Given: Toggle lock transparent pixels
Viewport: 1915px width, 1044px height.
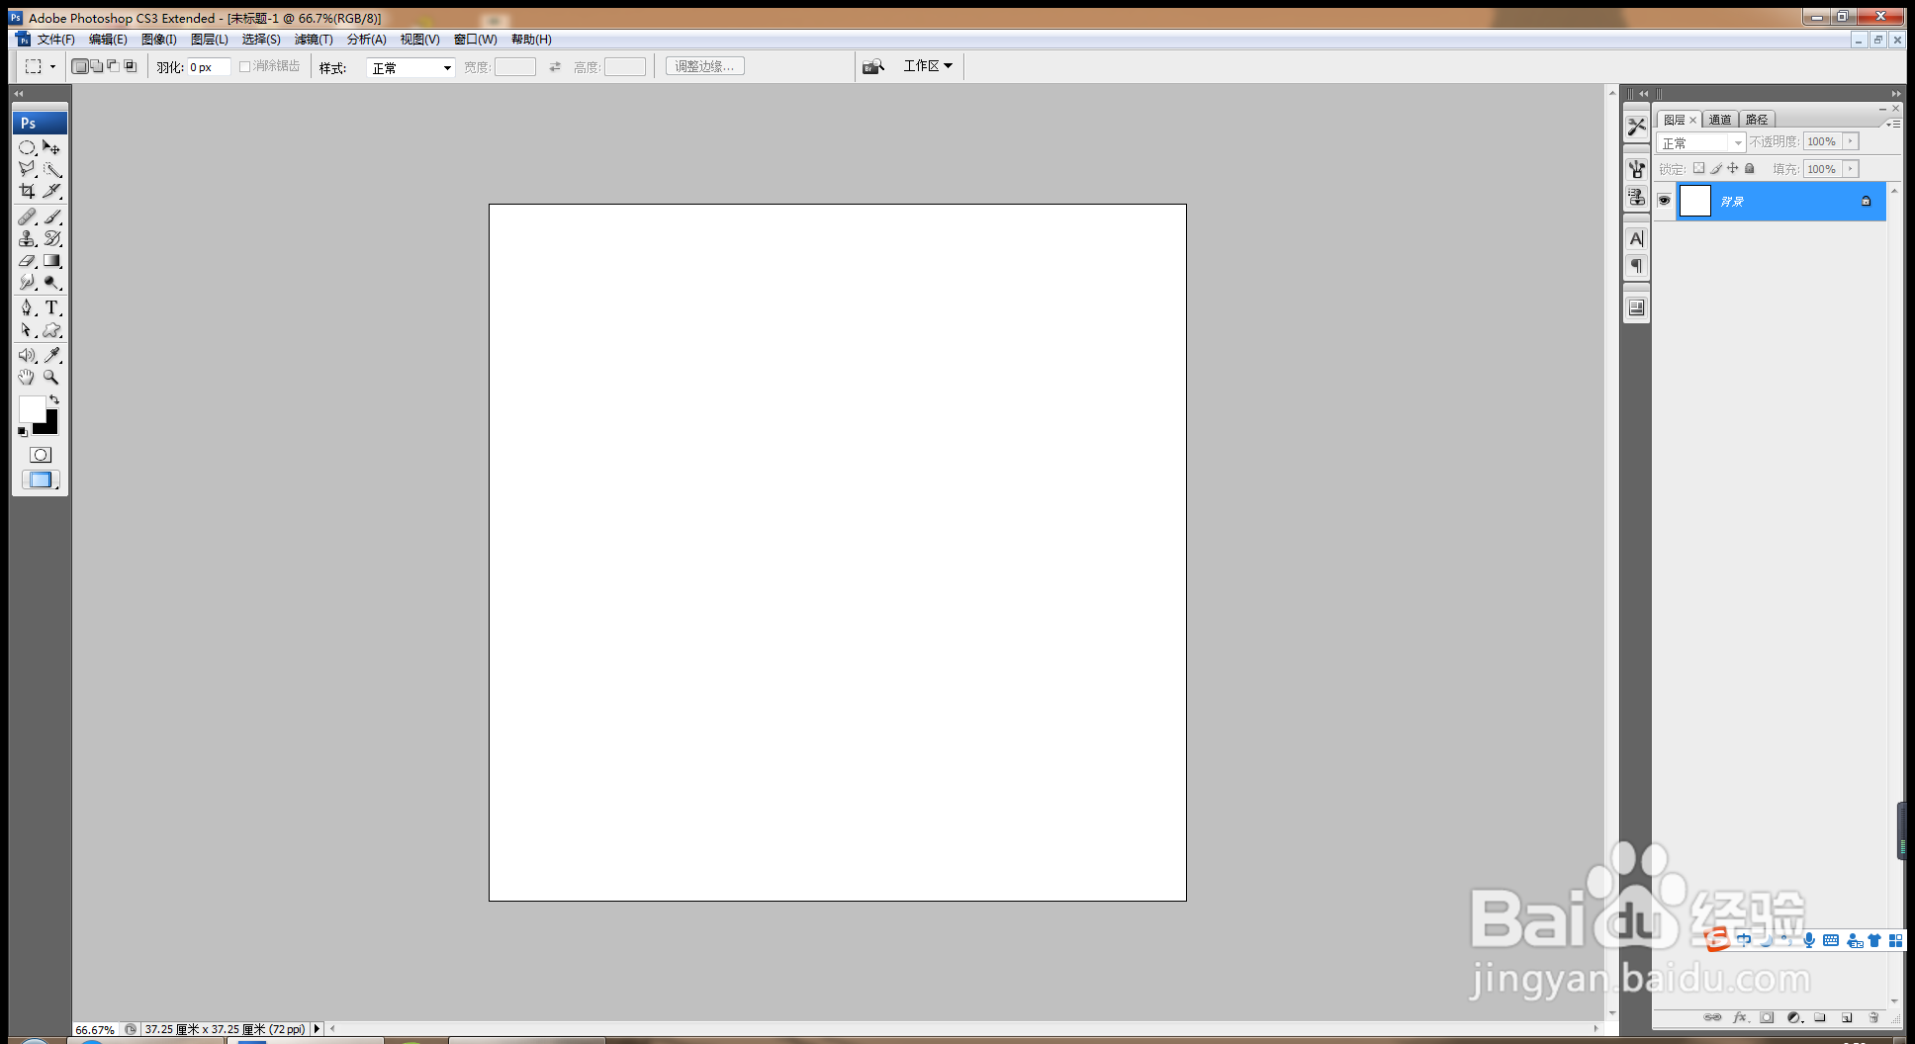Looking at the screenshot, I should [1698, 169].
